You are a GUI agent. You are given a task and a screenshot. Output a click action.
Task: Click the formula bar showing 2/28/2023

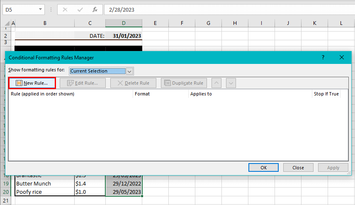coord(230,10)
